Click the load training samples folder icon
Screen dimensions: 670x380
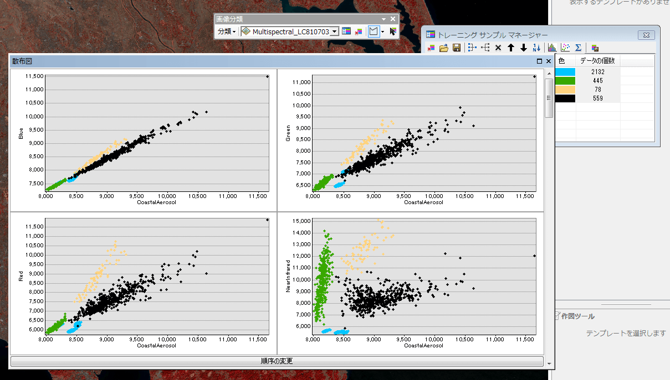click(x=443, y=48)
